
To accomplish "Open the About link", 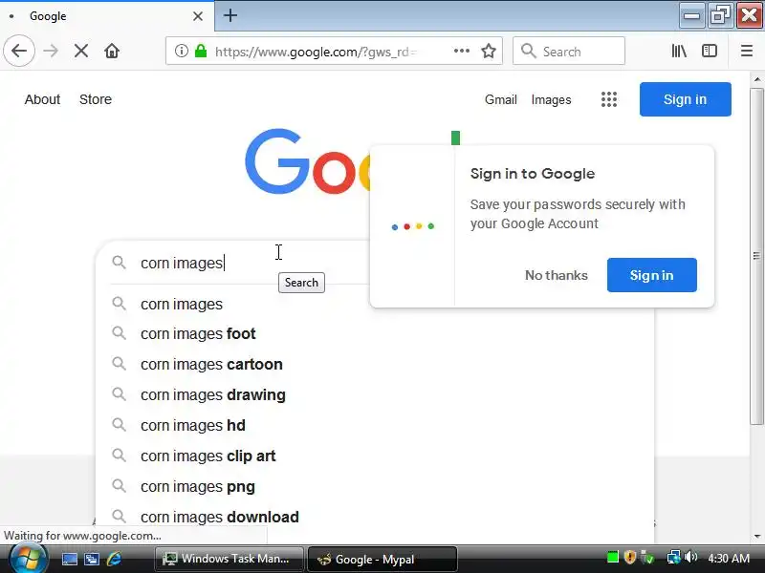I will 42,99.
